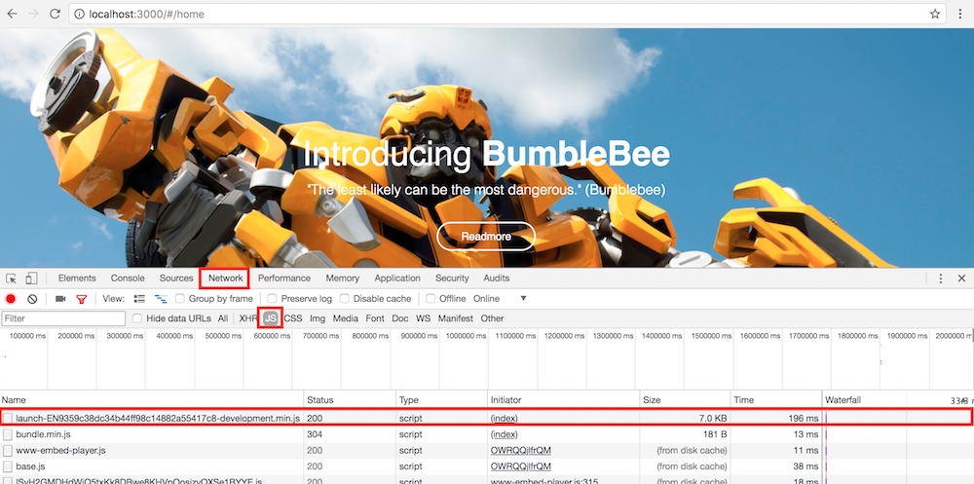Open the Sources tab

[x=176, y=279]
